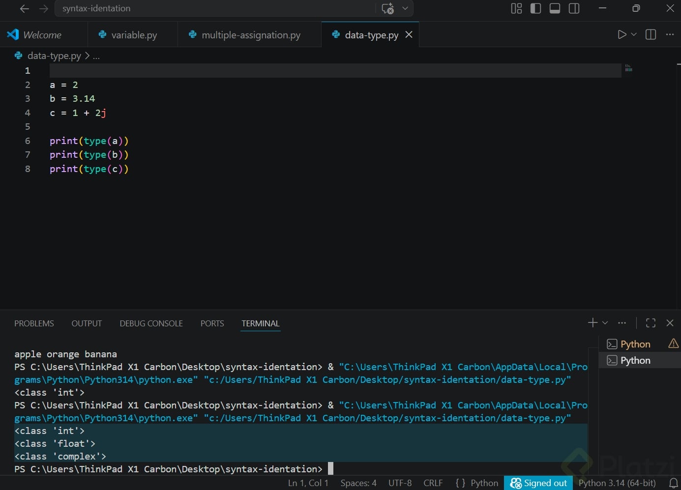Open the Customize Layout icon

coord(516,8)
